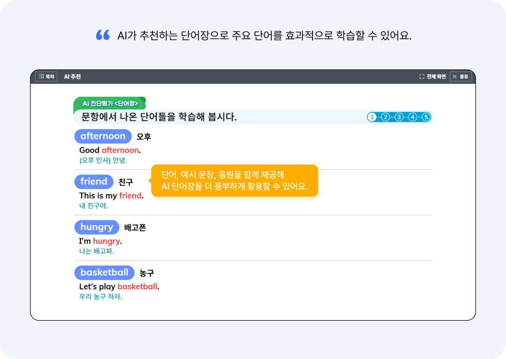Expand the friend vocabulary entry
Screen dimensions: 506x359
tap(93, 182)
